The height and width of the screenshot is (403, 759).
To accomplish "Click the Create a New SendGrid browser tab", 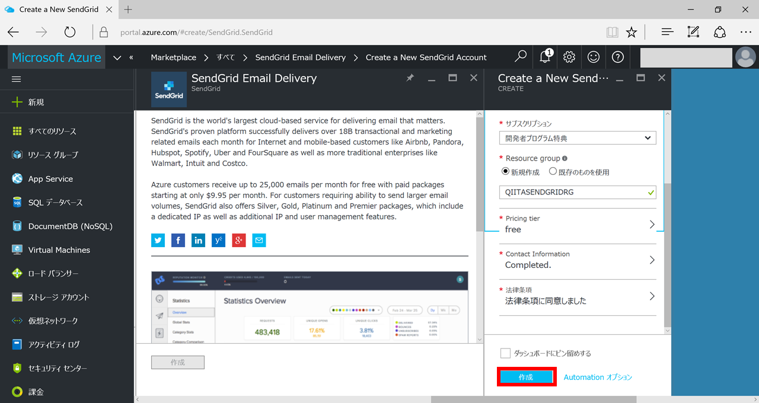I will (59, 9).
